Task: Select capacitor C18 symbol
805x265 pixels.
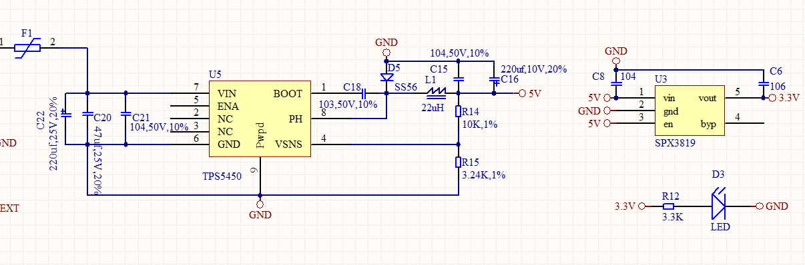Action: [x=364, y=94]
